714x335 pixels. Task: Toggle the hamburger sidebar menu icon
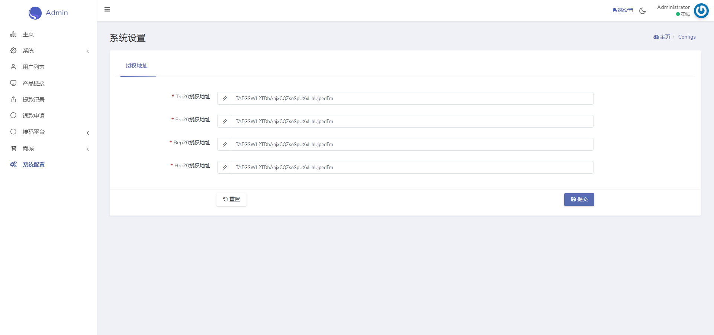[x=107, y=9]
